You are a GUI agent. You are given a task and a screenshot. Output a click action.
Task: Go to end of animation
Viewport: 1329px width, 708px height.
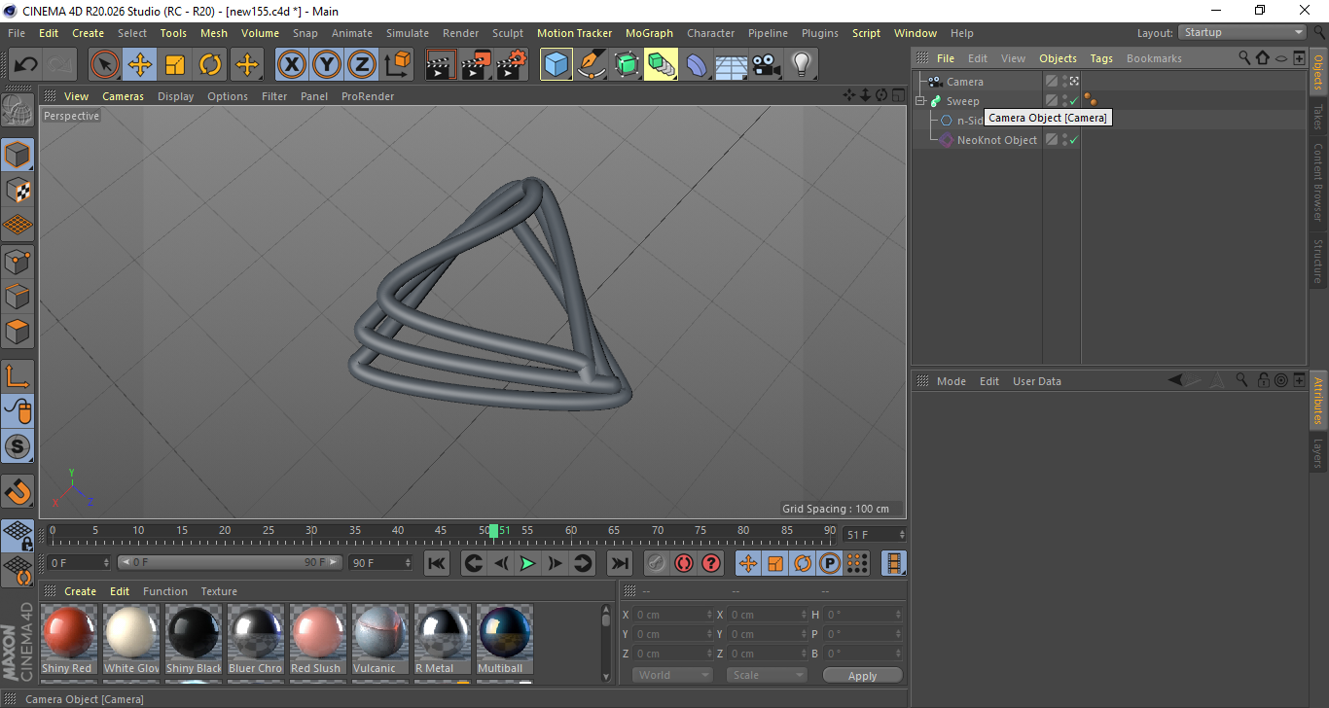(620, 563)
